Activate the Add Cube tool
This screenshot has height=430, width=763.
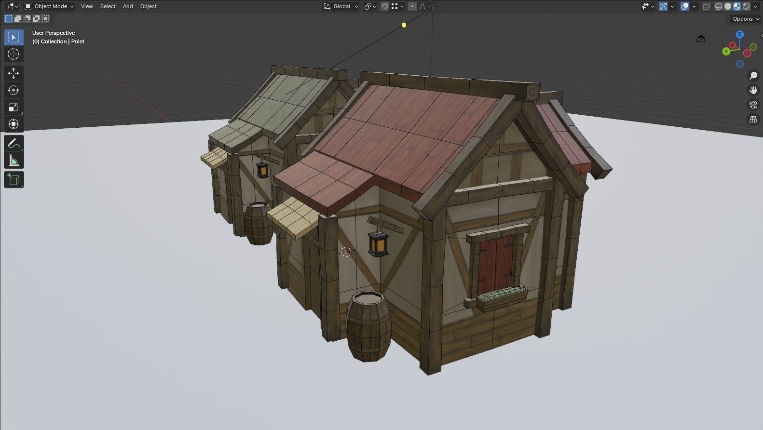(x=14, y=180)
